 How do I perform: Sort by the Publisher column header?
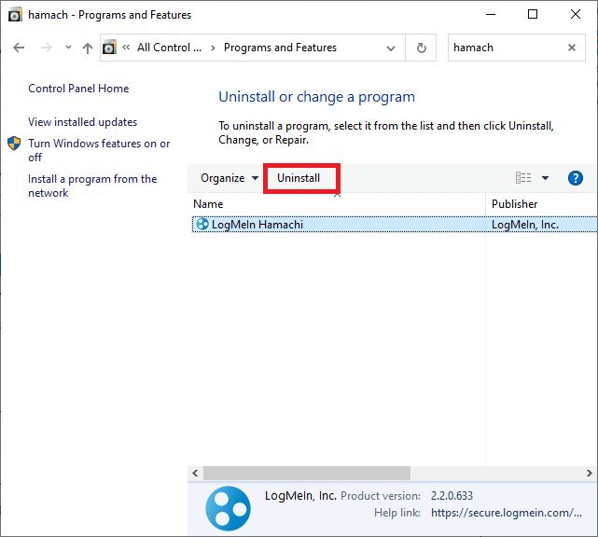[541, 204]
